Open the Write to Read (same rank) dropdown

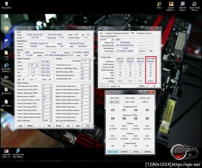tap(86, 86)
